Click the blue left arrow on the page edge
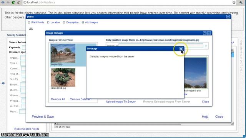This screenshot has height=138, width=246. (x=3, y=83)
